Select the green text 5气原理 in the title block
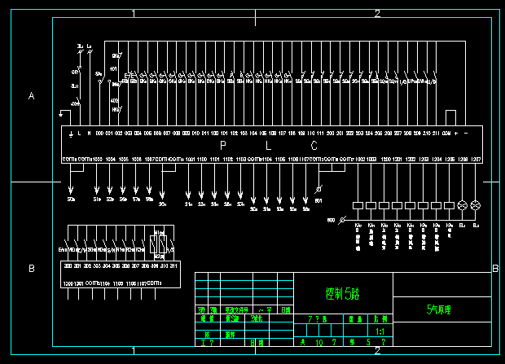505x364 pixels. tap(439, 309)
